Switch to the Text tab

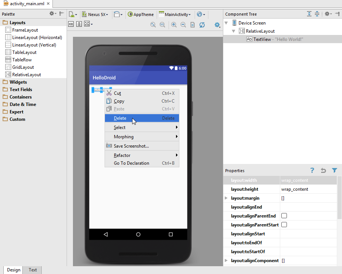(32, 270)
